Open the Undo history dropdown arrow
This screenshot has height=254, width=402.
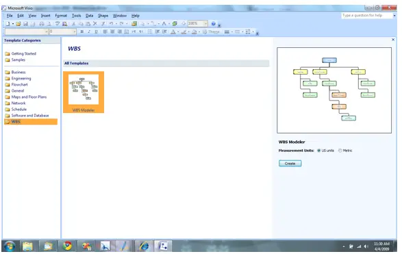(116, 24)
